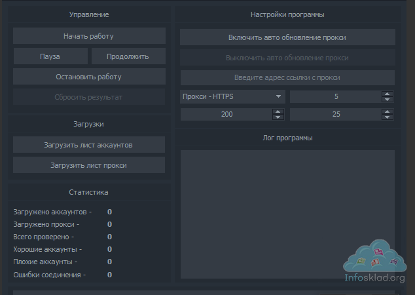415x295 pixels.
Task: Open the Прокси - HTTPS dropdown
Action: pos(232,97)
